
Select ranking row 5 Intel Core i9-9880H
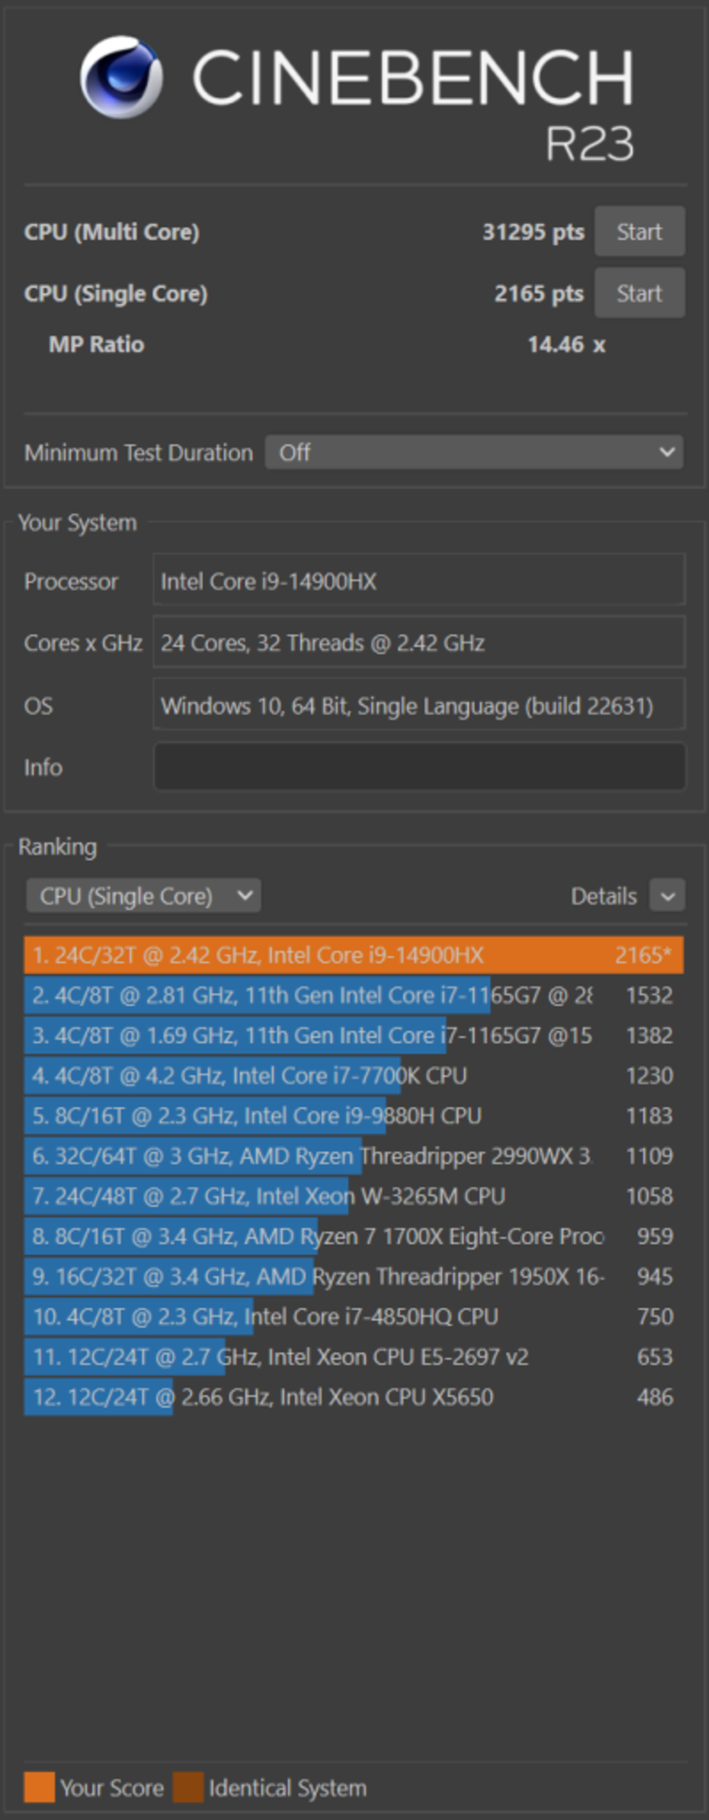point(354,1116)
